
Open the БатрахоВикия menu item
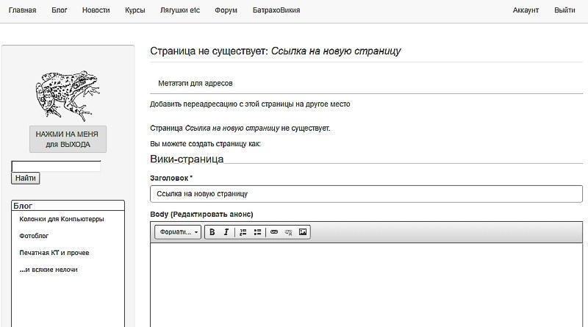click(x=276, y=10)
